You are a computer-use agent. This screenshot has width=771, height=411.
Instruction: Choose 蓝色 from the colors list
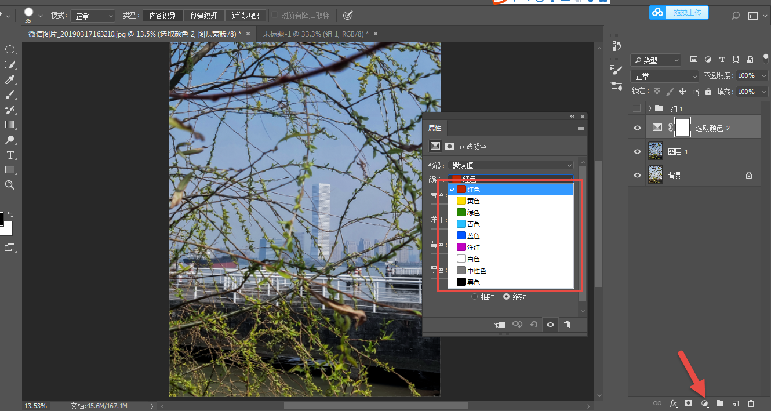coord(511,236)
